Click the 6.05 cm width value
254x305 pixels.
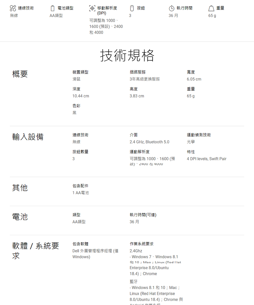194,79
